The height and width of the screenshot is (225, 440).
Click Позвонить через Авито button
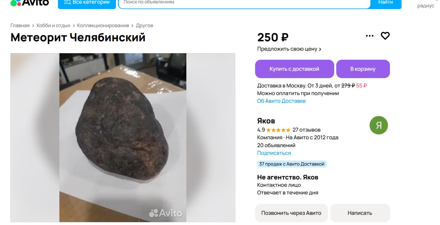[x=291, y=213]
